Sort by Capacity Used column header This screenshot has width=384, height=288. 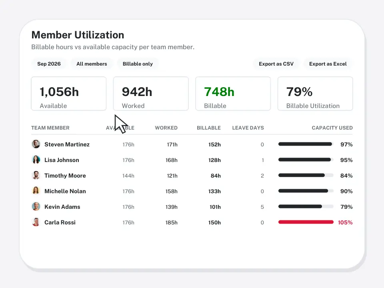pyautogui.click(x=332, y=128)
